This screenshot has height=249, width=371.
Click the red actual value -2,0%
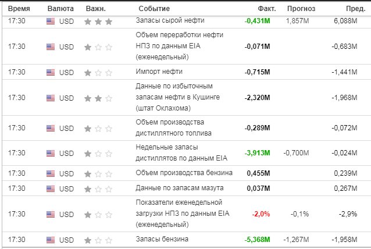tap(261, 214)
